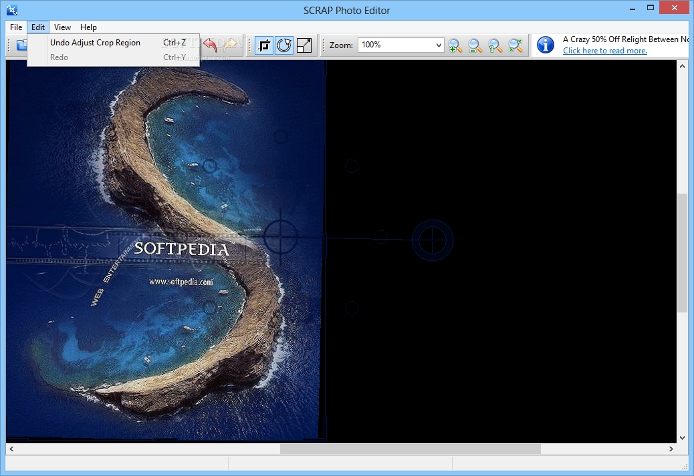Viewport: 694px width, 476px height.
Task: Click the application icon in title bar
Action: pyautogui.click(x=12, y=10)
